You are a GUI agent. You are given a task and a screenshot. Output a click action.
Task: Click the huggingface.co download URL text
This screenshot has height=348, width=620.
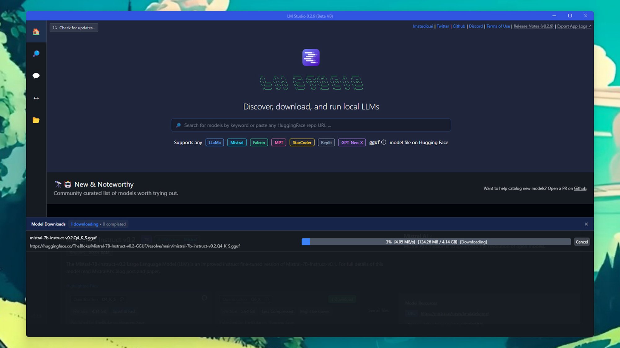[135, 246]
